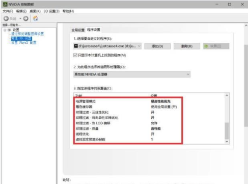Viewport: 248px width, 184px height.
Task: Switch to the 程序设置 tab
Action: coord(94,30)
